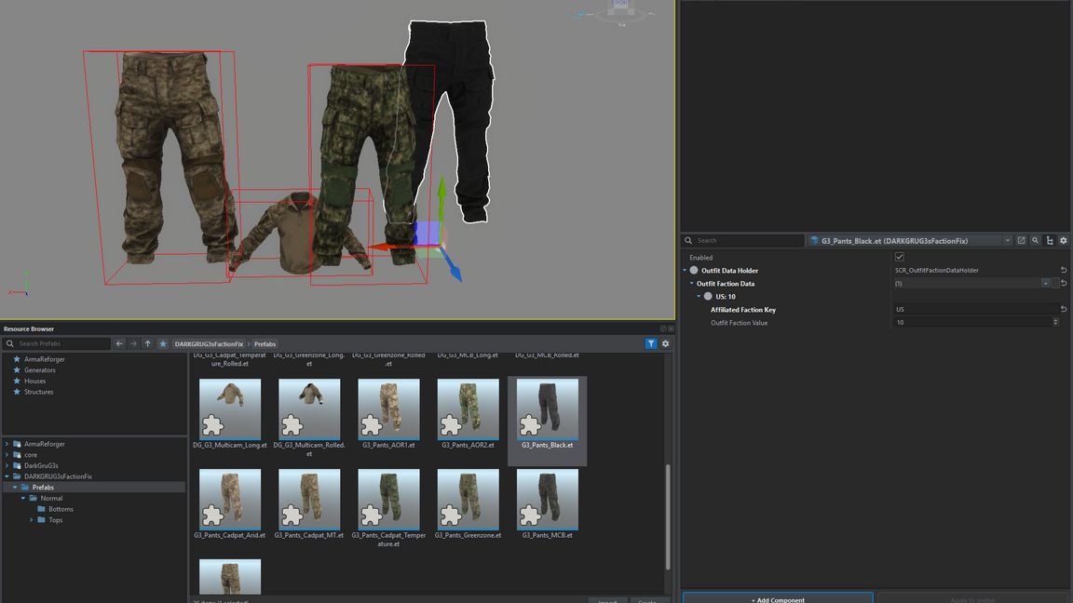The height and width of the screenshot is (603, 1073).
Task: Click the favorites star icon beside the path
Action: click(x=163, y=343)
